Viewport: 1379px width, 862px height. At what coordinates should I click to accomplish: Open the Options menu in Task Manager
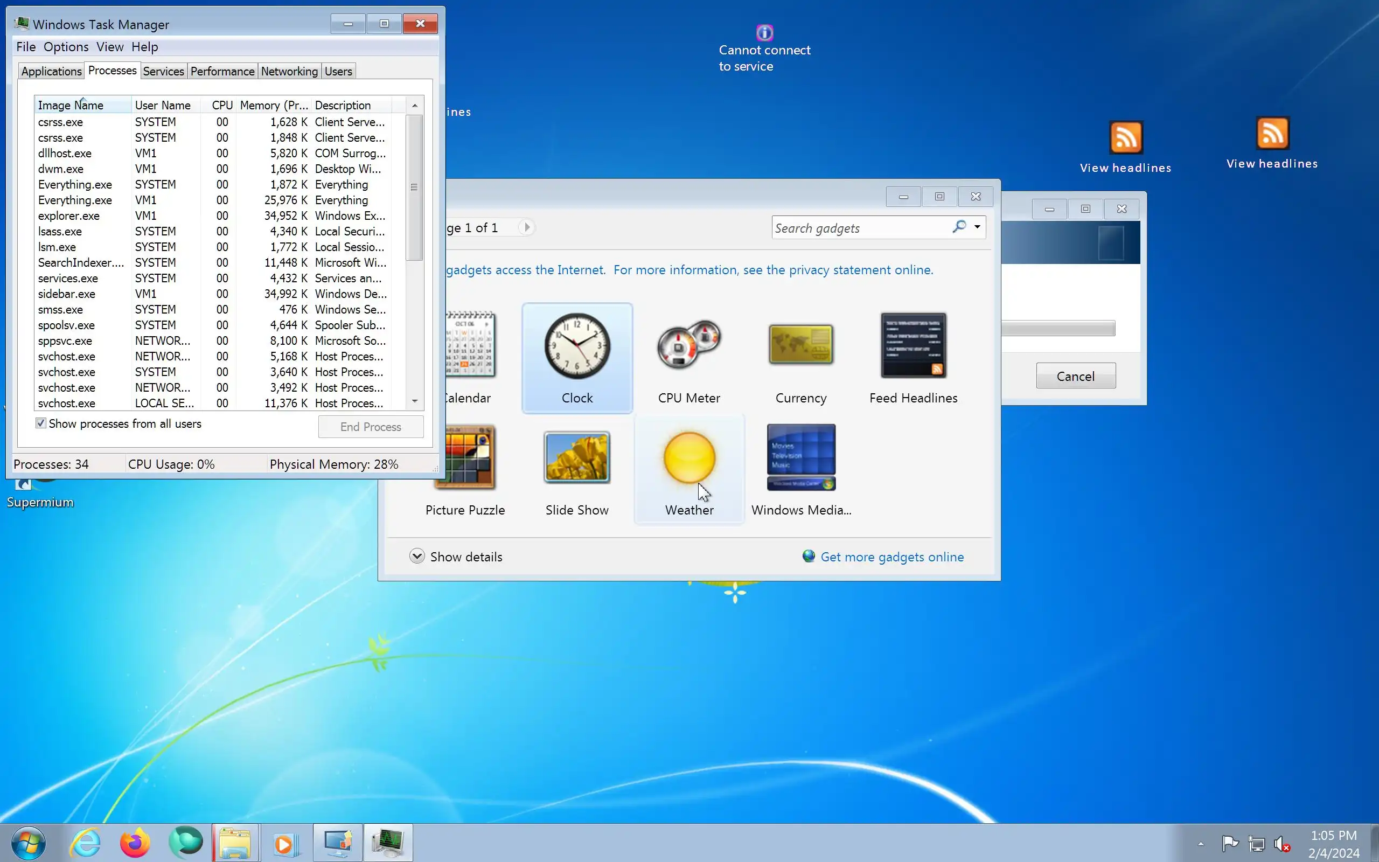click(x=66, y=47)
